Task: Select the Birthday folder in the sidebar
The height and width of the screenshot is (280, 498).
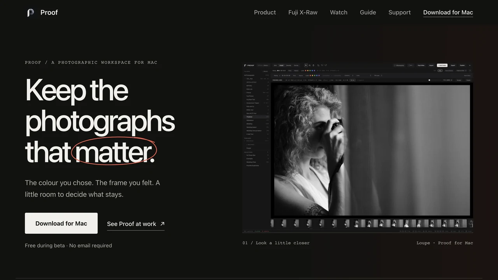Action: (256, 86)
